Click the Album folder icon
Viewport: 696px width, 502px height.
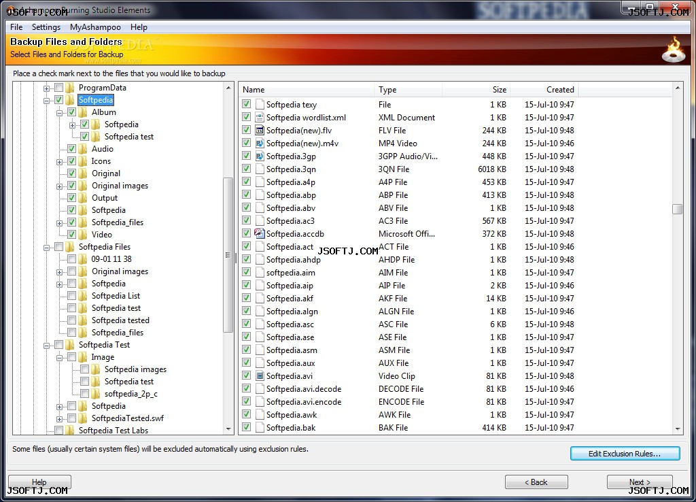(83, 112)
